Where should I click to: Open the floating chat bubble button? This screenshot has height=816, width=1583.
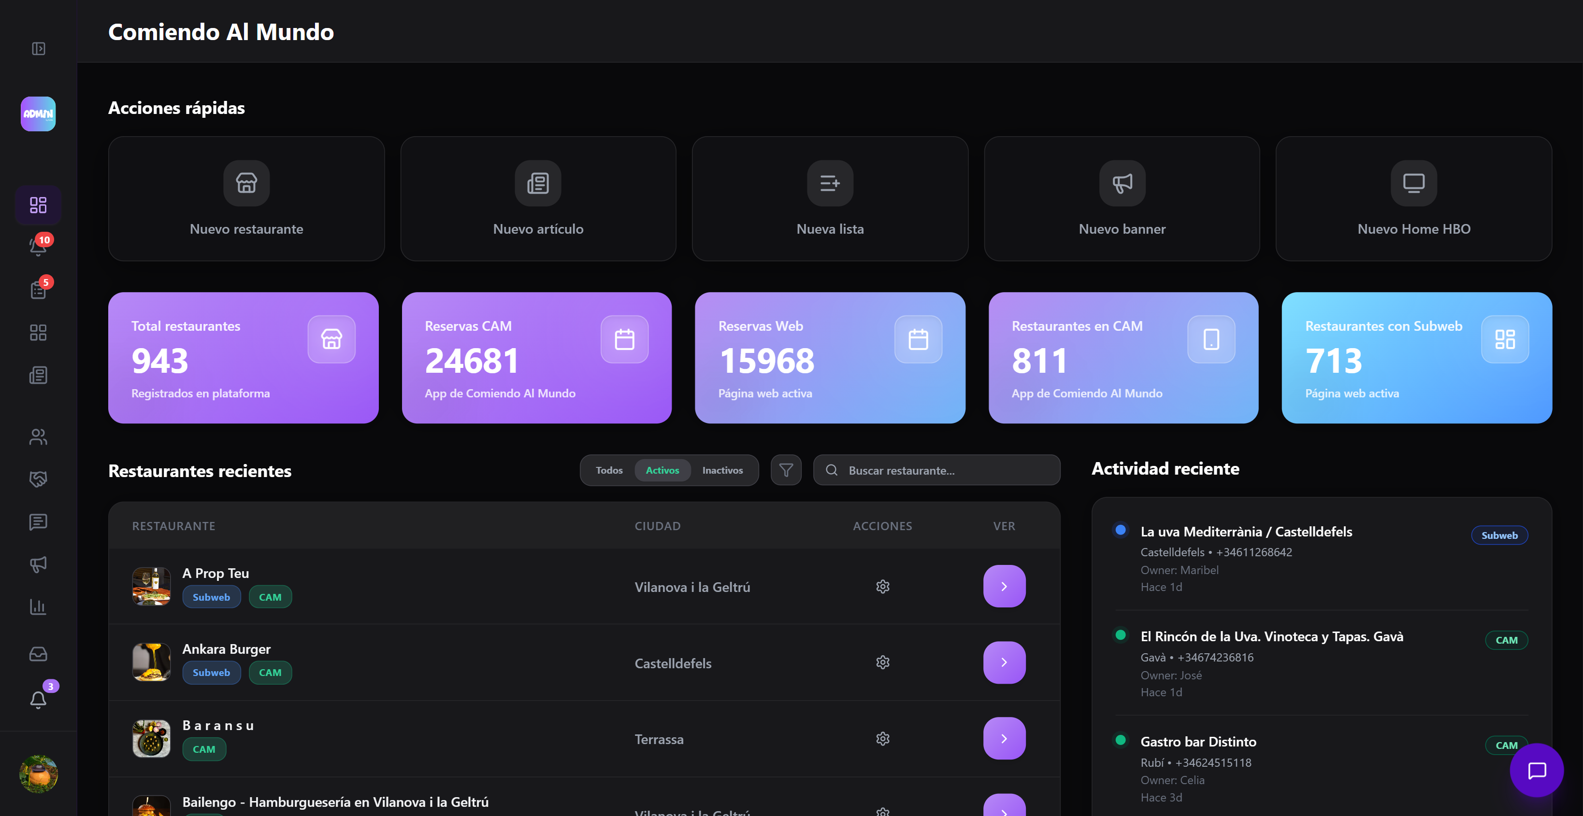(x=1537, y=771)
